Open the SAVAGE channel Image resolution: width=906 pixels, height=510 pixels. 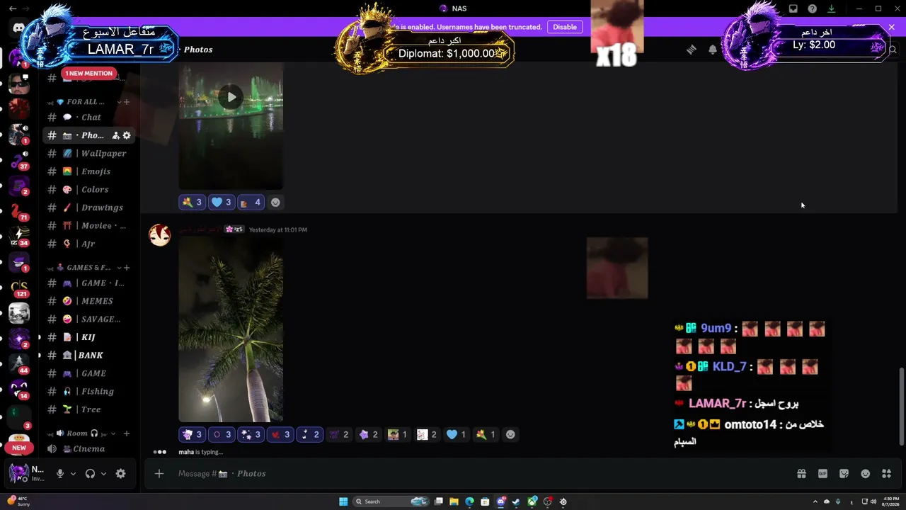click(89, 319)
